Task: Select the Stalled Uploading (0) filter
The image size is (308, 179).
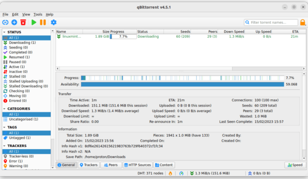Action: 27,81
